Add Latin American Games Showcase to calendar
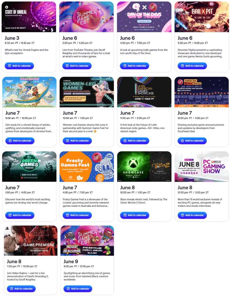Image resolution: width=231 pixels, height=297 pixels. [x=135, y=141]
